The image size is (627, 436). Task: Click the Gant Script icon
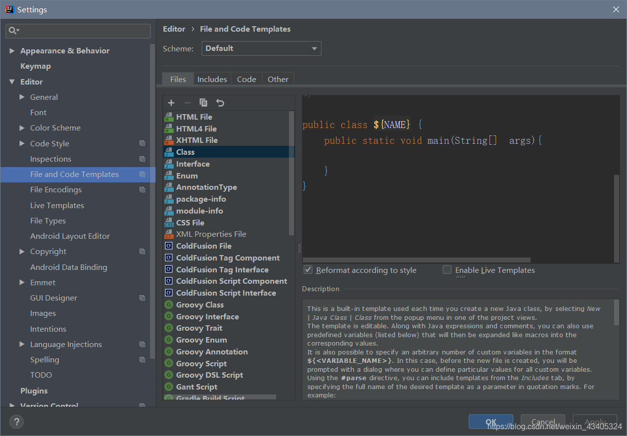point(169,387)
